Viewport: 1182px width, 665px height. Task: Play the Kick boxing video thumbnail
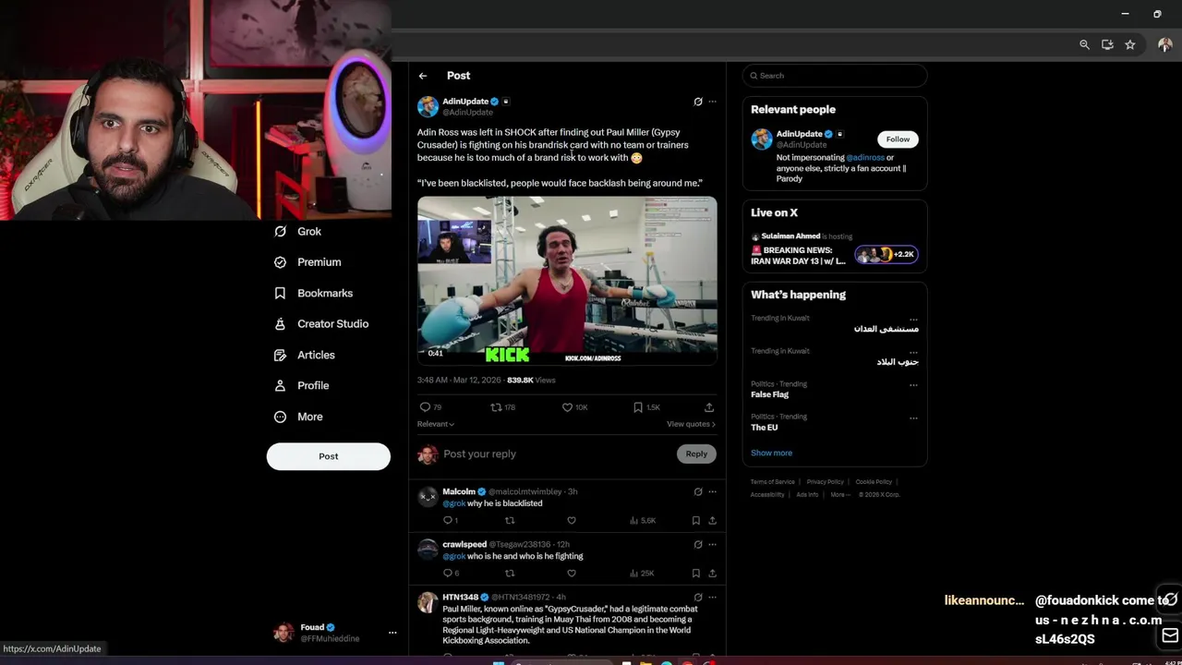click(x=567, y=281)
